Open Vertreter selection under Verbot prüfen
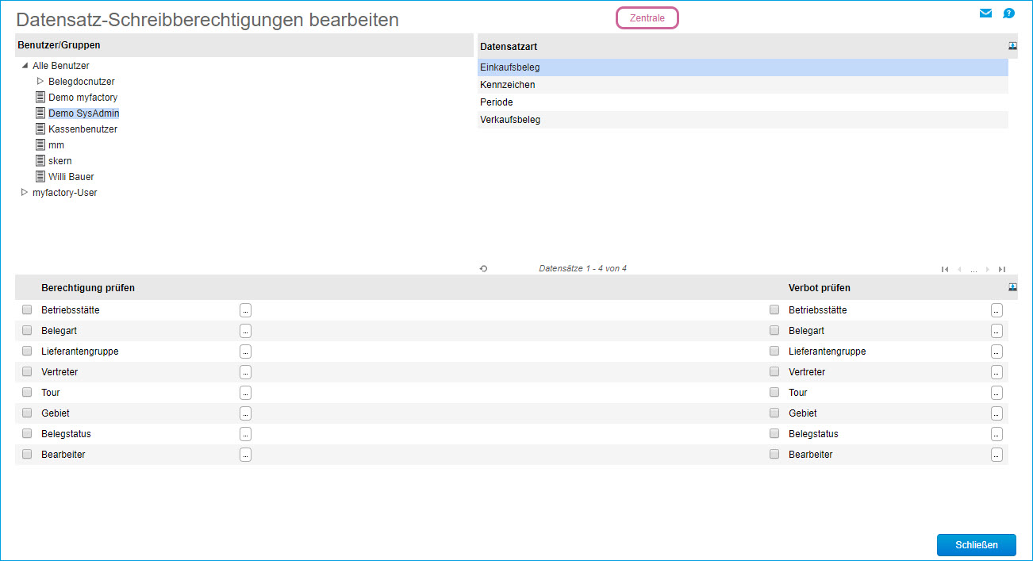 [x=997, y=372]
